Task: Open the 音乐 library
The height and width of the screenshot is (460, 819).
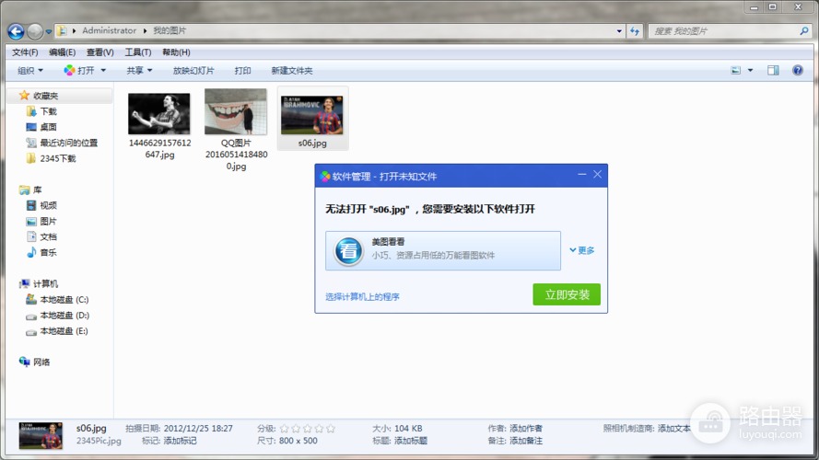Action: pos(48,252)
